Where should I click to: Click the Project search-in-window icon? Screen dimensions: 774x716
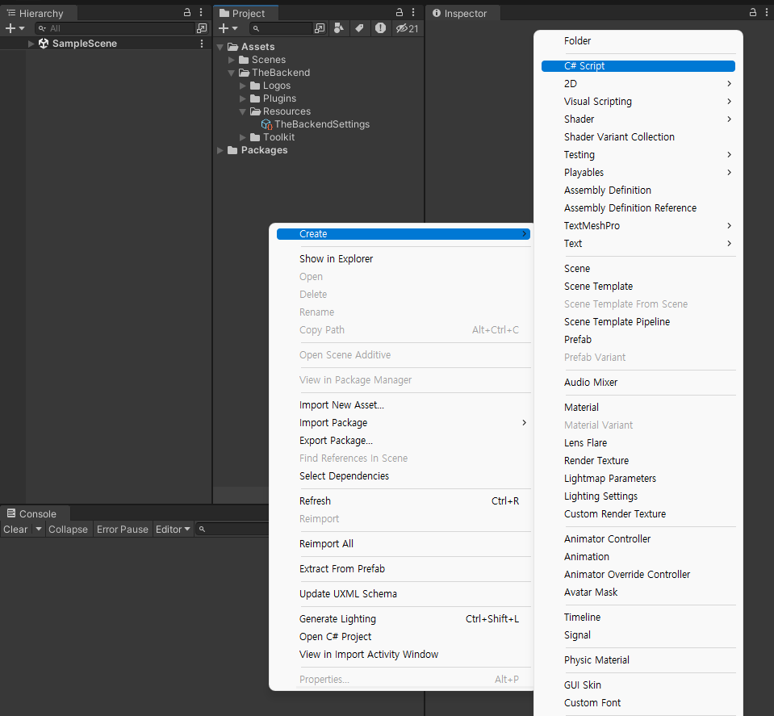click(x=320, y=28)
